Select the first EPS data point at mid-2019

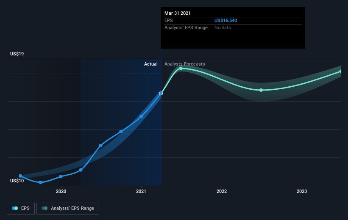(x=20, y=176)
